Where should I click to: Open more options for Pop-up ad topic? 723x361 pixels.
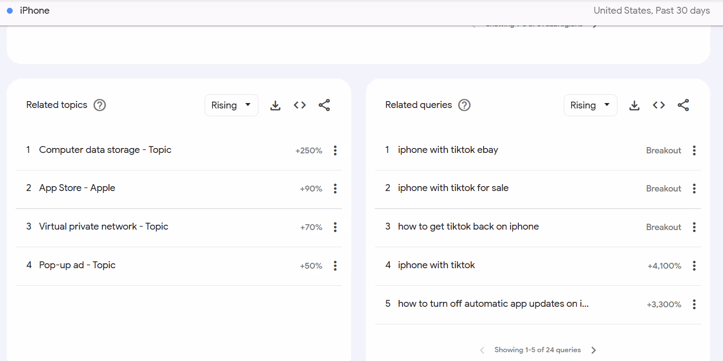point(335,266)
